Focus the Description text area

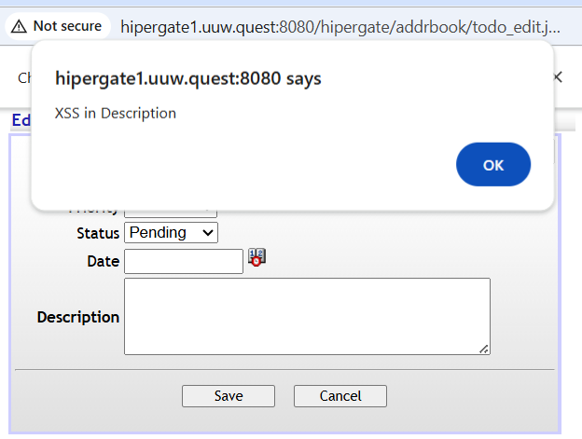[x=307, y=316]
